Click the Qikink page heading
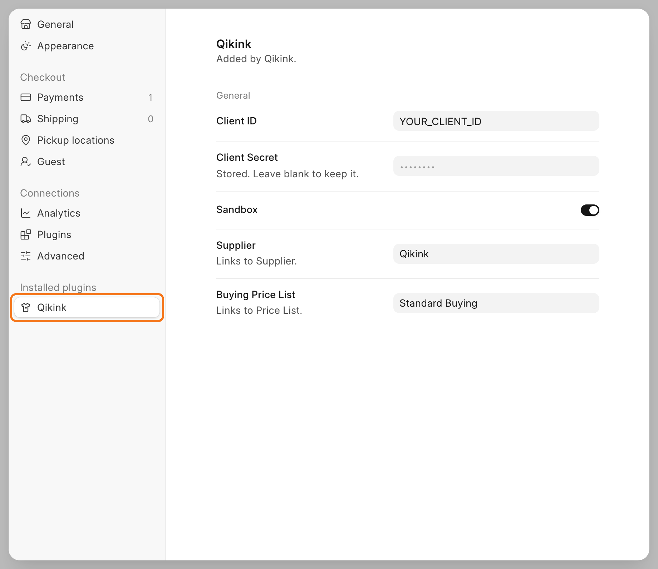Screen dimensions: 658x569 click(234, 44)
